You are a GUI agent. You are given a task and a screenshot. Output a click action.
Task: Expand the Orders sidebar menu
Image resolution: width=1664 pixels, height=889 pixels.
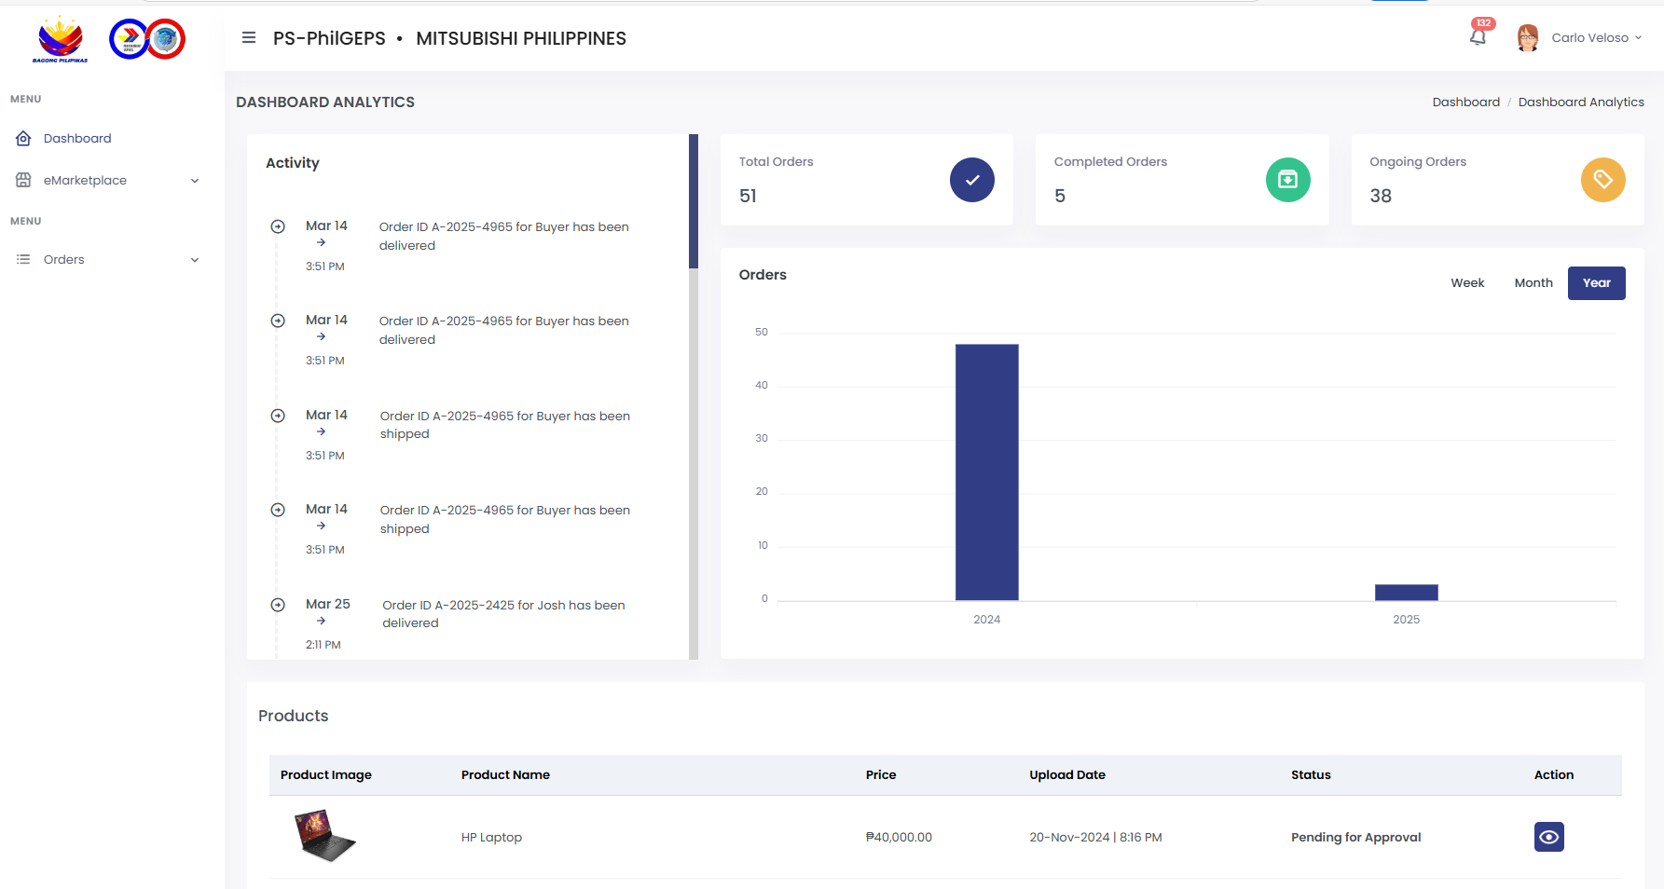coord(107,260)
